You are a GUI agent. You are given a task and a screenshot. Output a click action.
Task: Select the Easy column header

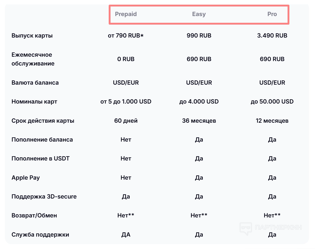[x=199, y=14]
